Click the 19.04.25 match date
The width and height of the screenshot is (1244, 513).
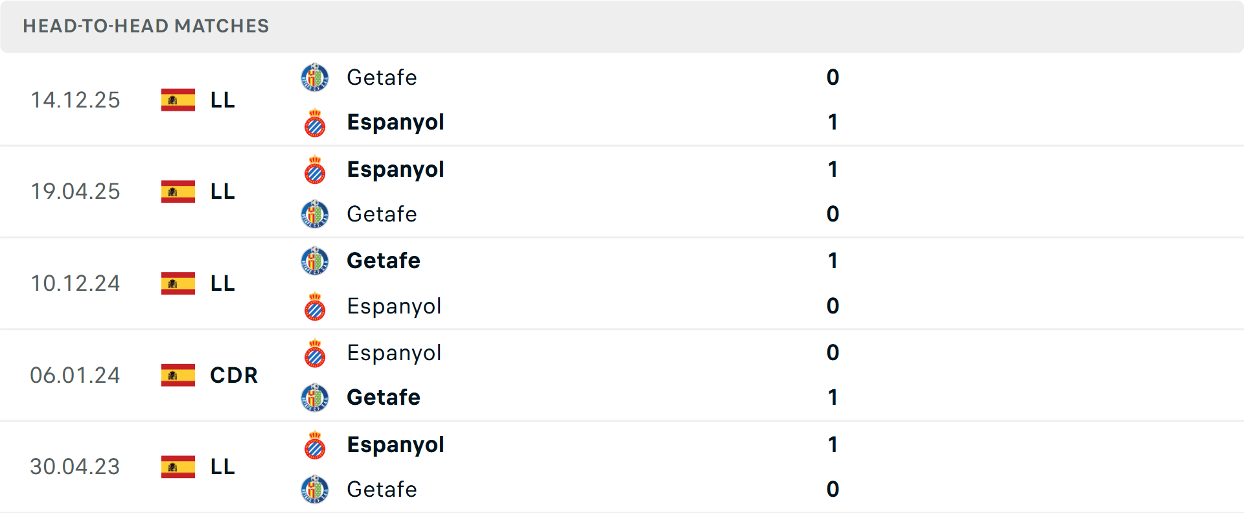[x=75, y=192]
